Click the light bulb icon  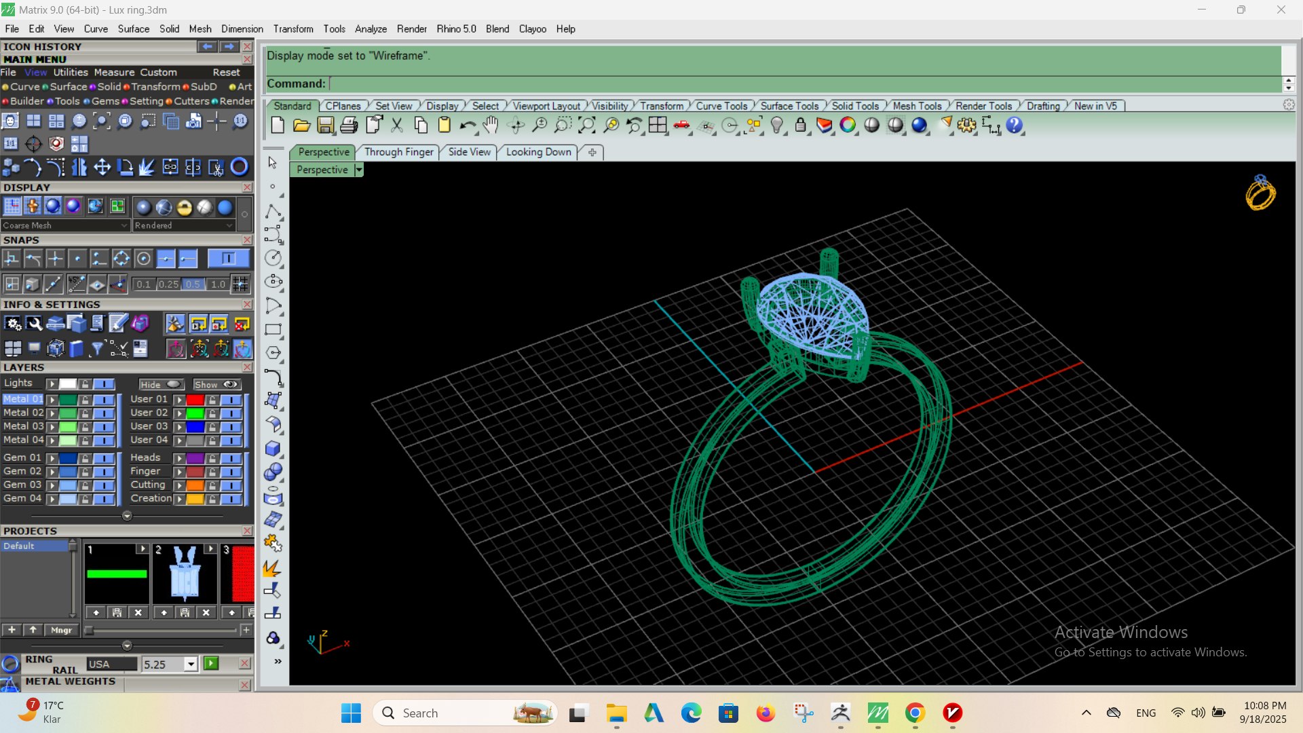click(777, 126)
